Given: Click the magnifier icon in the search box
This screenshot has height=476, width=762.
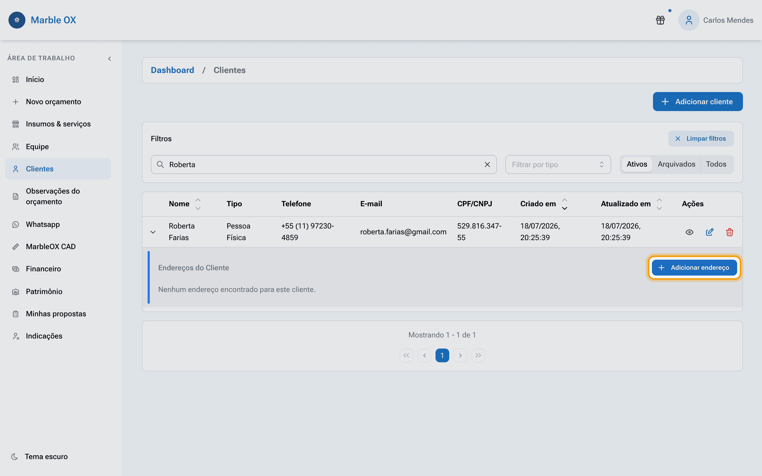Looking at the screenshot, I should click(160, 164).
